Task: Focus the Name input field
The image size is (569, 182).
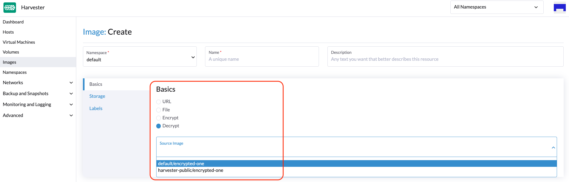Action: [x=262, y=59]
